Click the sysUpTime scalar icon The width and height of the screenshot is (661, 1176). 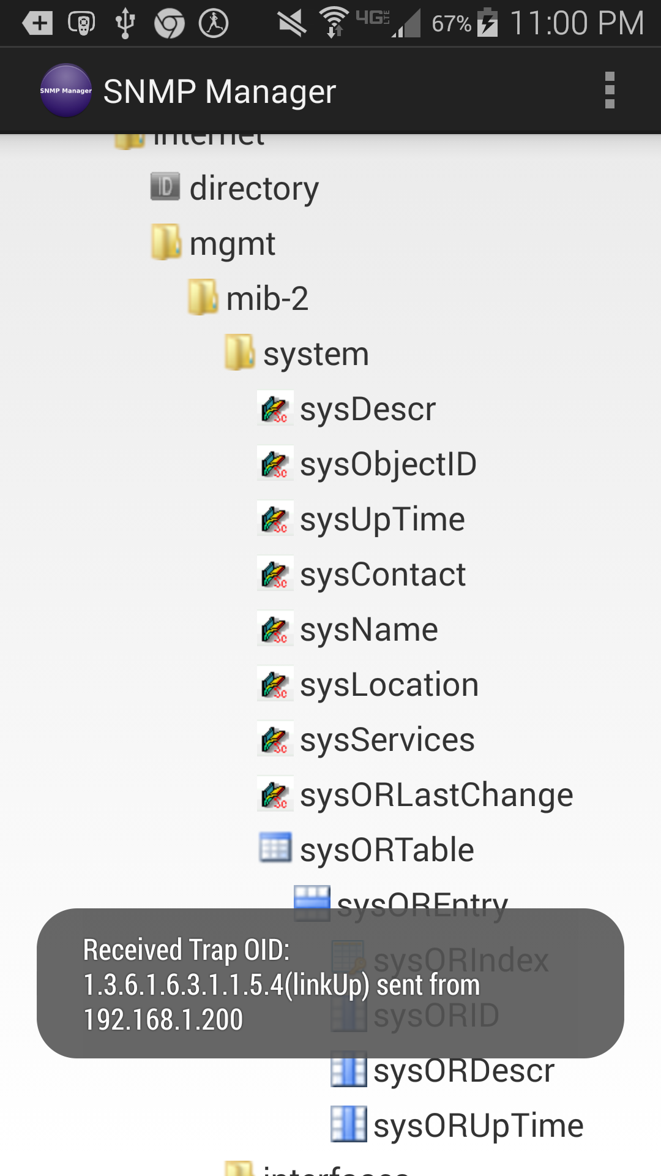pyautogui.click(x=275, y=519)
